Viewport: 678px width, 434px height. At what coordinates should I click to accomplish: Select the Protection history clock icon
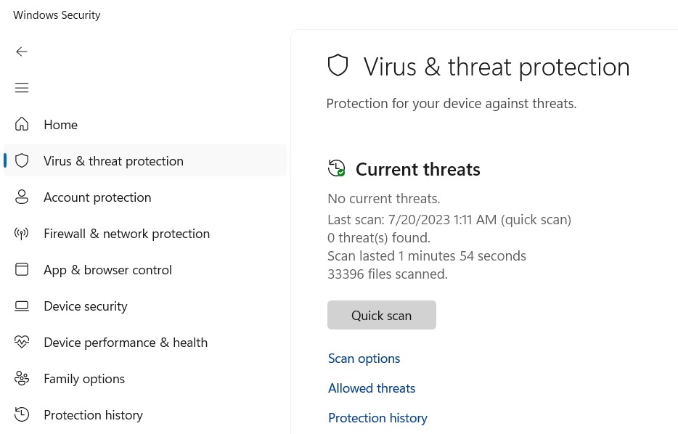tap(22, 414)
